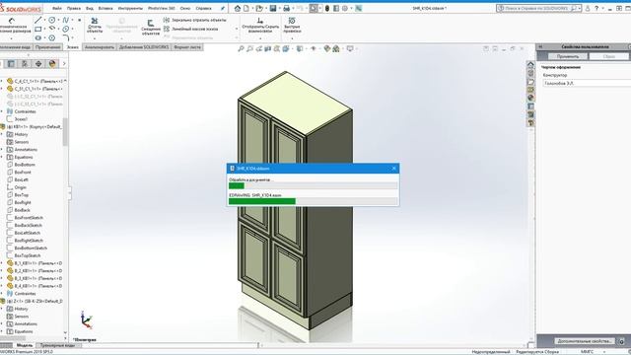Open Display/Hide Relations dropdown arrow

(260, 38)
